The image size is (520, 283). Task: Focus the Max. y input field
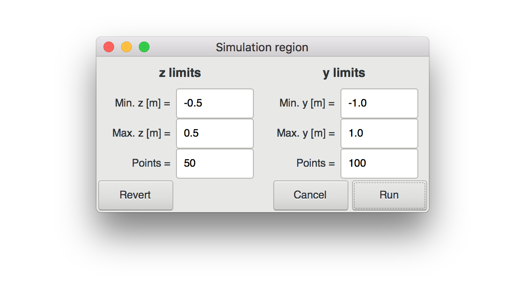coord(379,133)
